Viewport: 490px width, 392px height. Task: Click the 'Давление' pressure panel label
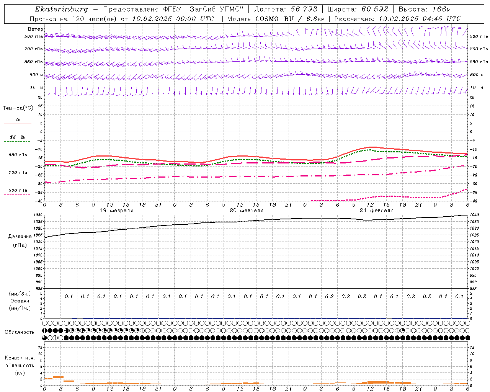[x=20, y=237]
